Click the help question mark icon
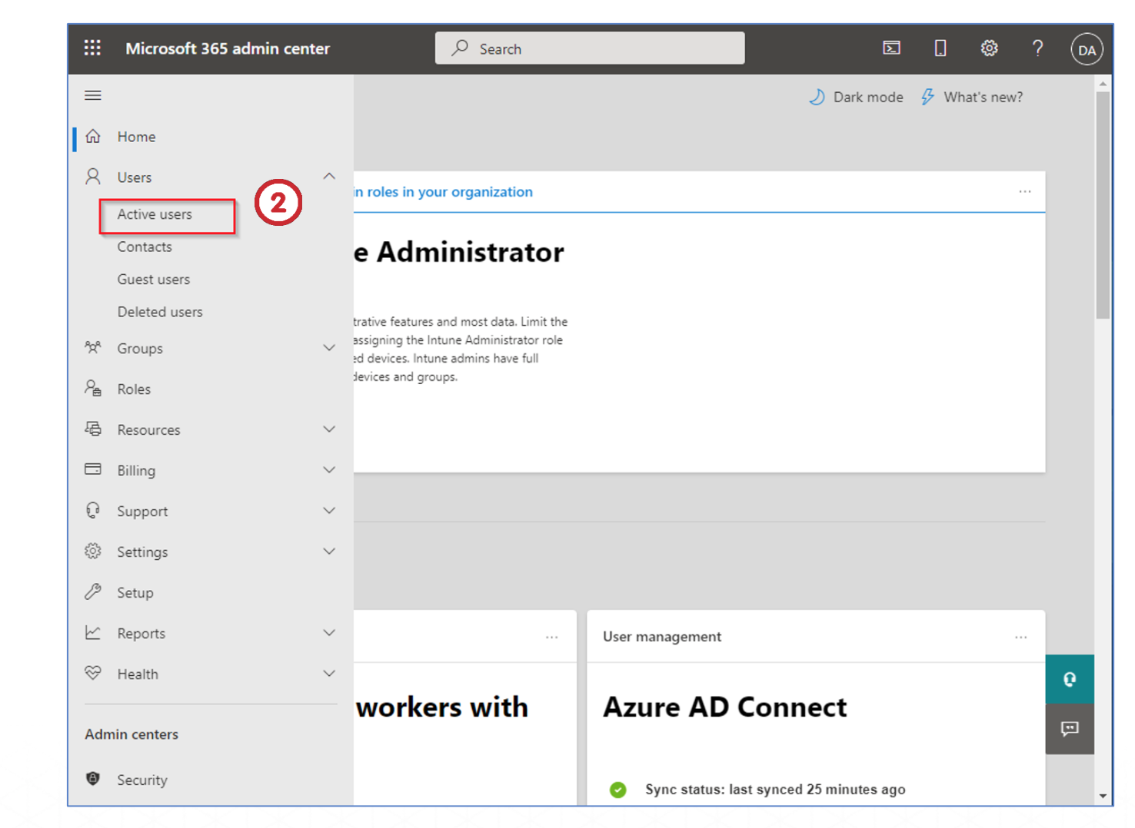This screenshot has height=828, width=1135. coord(1037,48)
